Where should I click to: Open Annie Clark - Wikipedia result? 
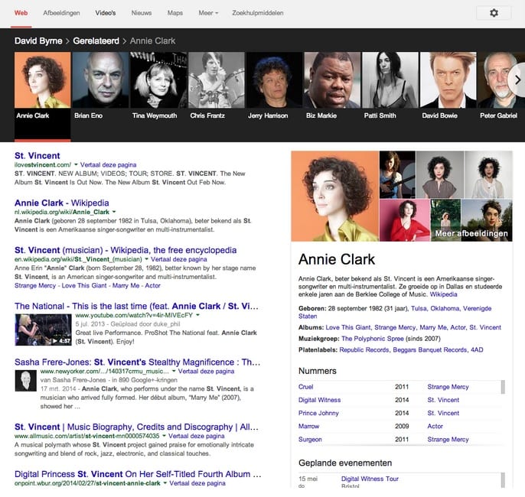click(x=61, y=203)
